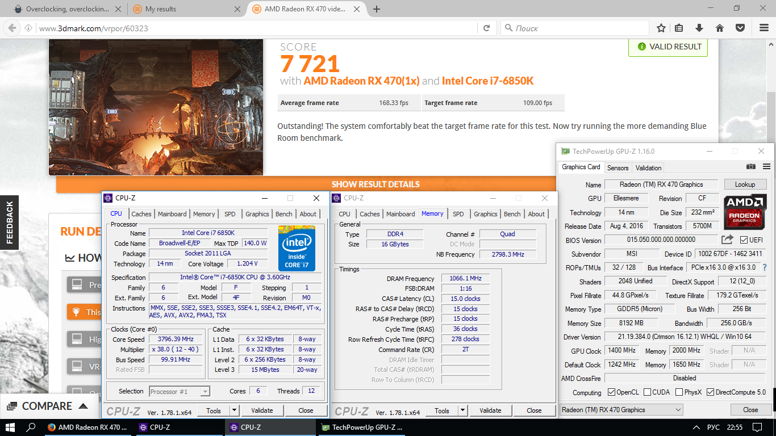Open the Processor #1 selection dropdown

[x=180, y=391]
